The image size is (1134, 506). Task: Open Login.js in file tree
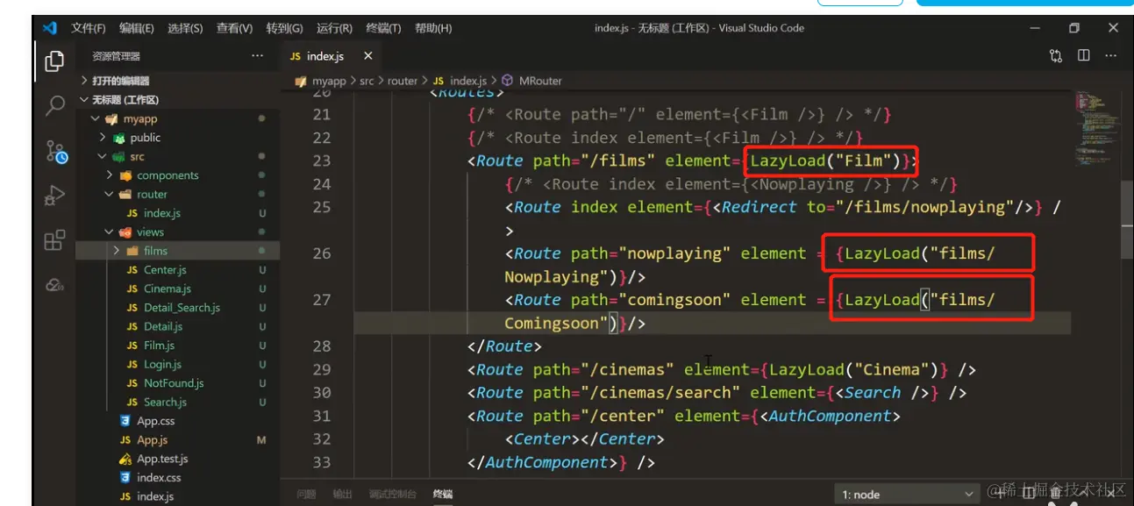(162, 364)
